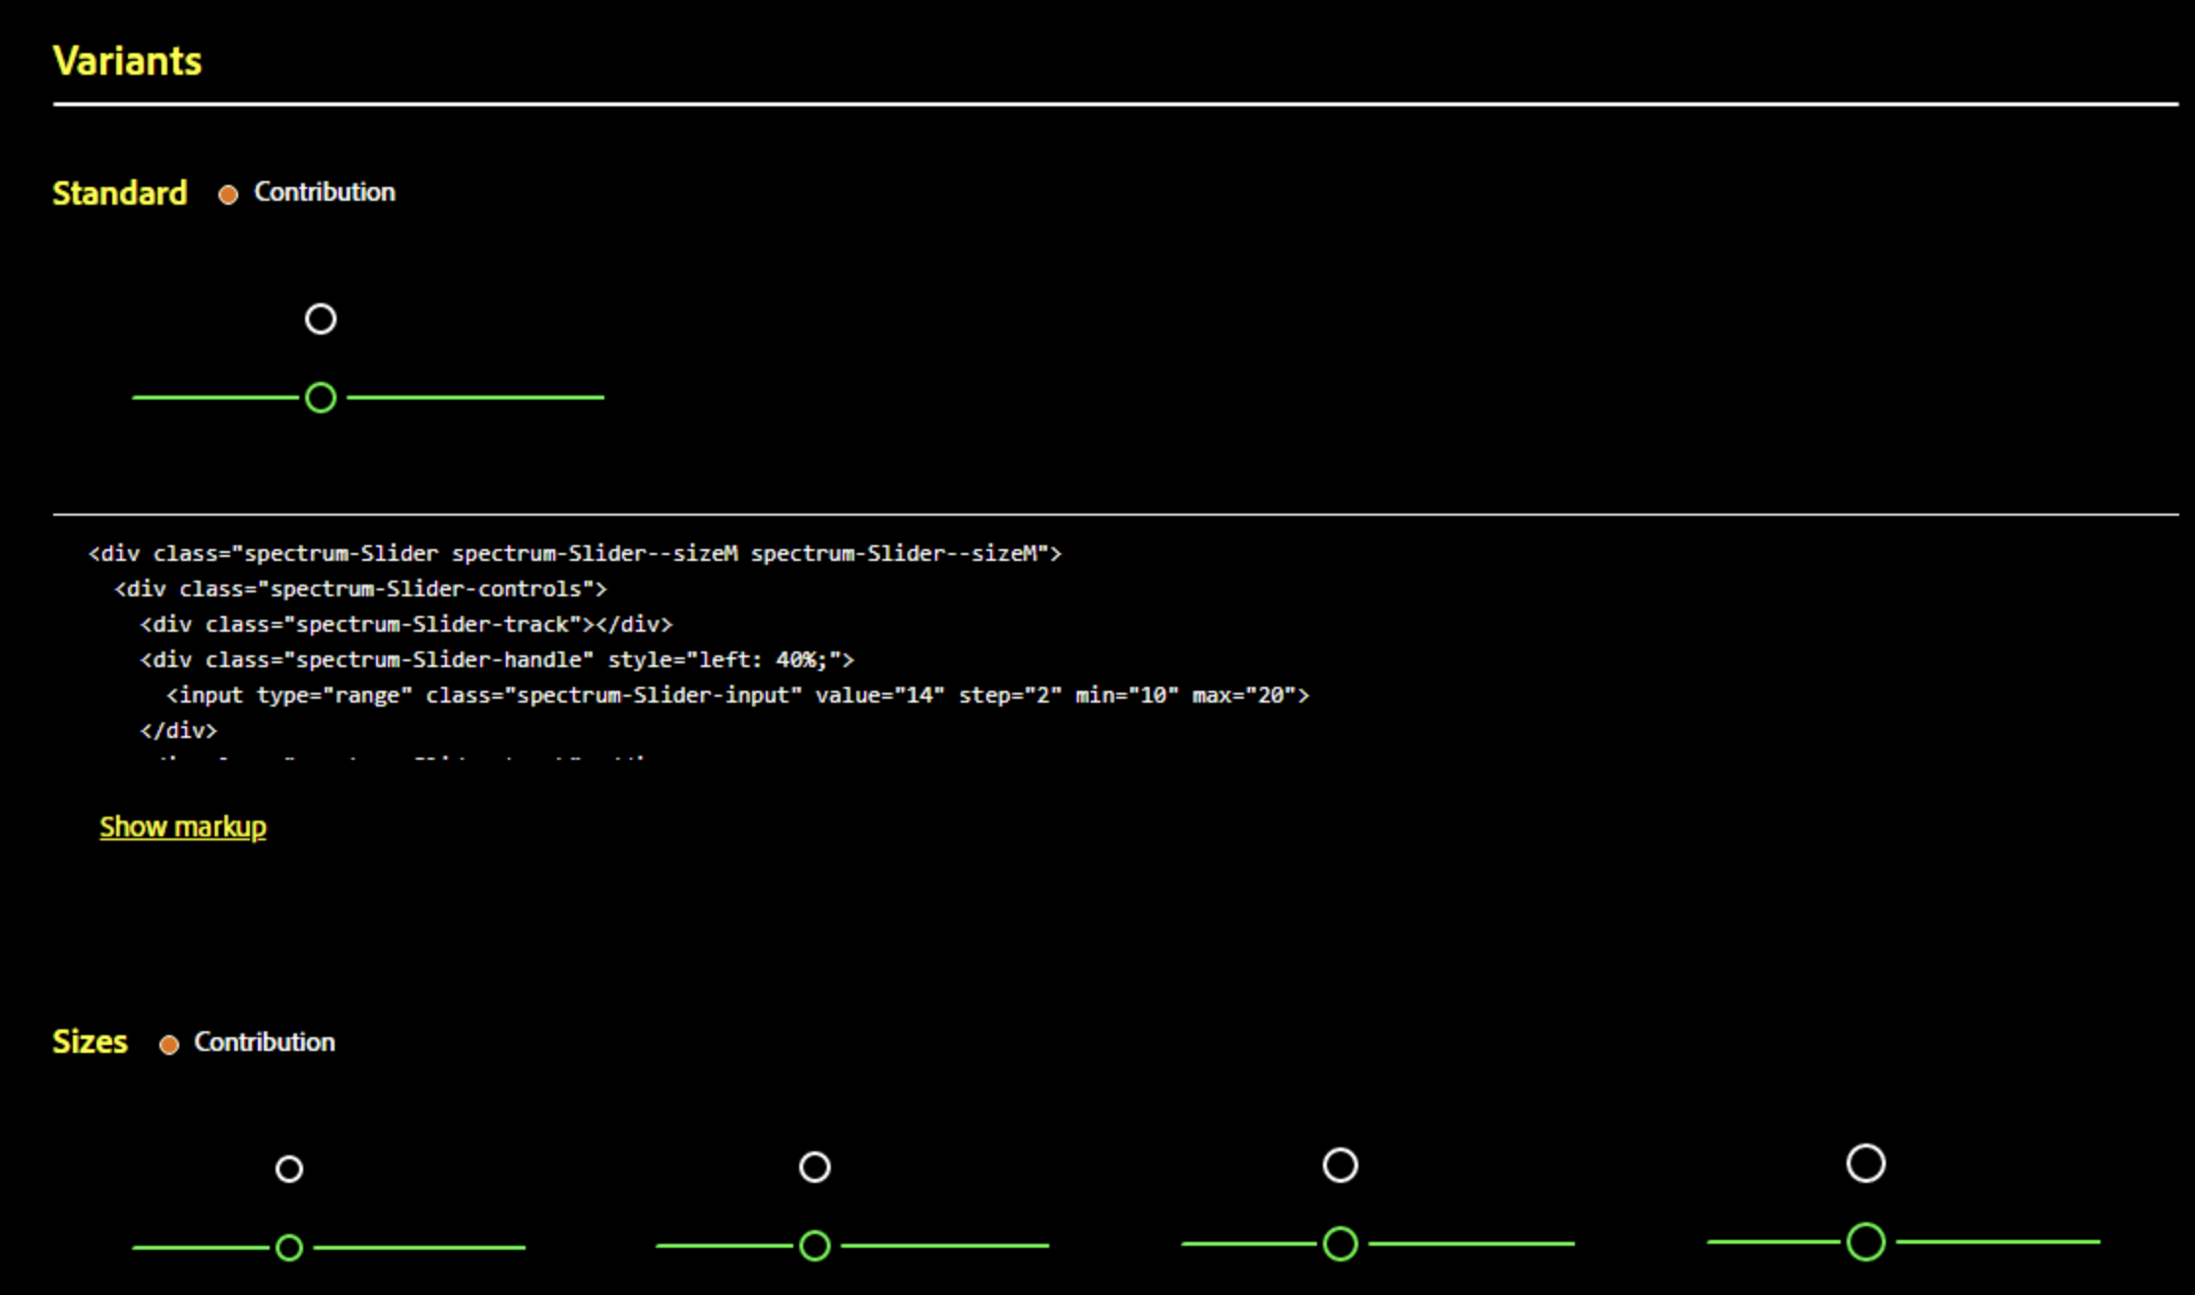Click the largest Sizes slider's green handle
The width and height of the screenshot is (2195, 1295).
tap(1866, 1242)
